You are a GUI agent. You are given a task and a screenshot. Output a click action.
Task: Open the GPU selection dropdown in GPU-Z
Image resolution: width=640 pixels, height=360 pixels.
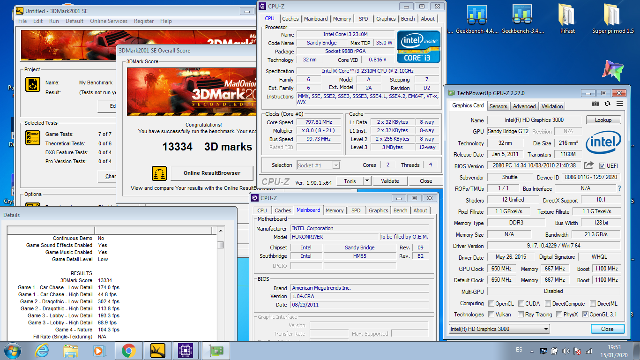coord(499,329)
